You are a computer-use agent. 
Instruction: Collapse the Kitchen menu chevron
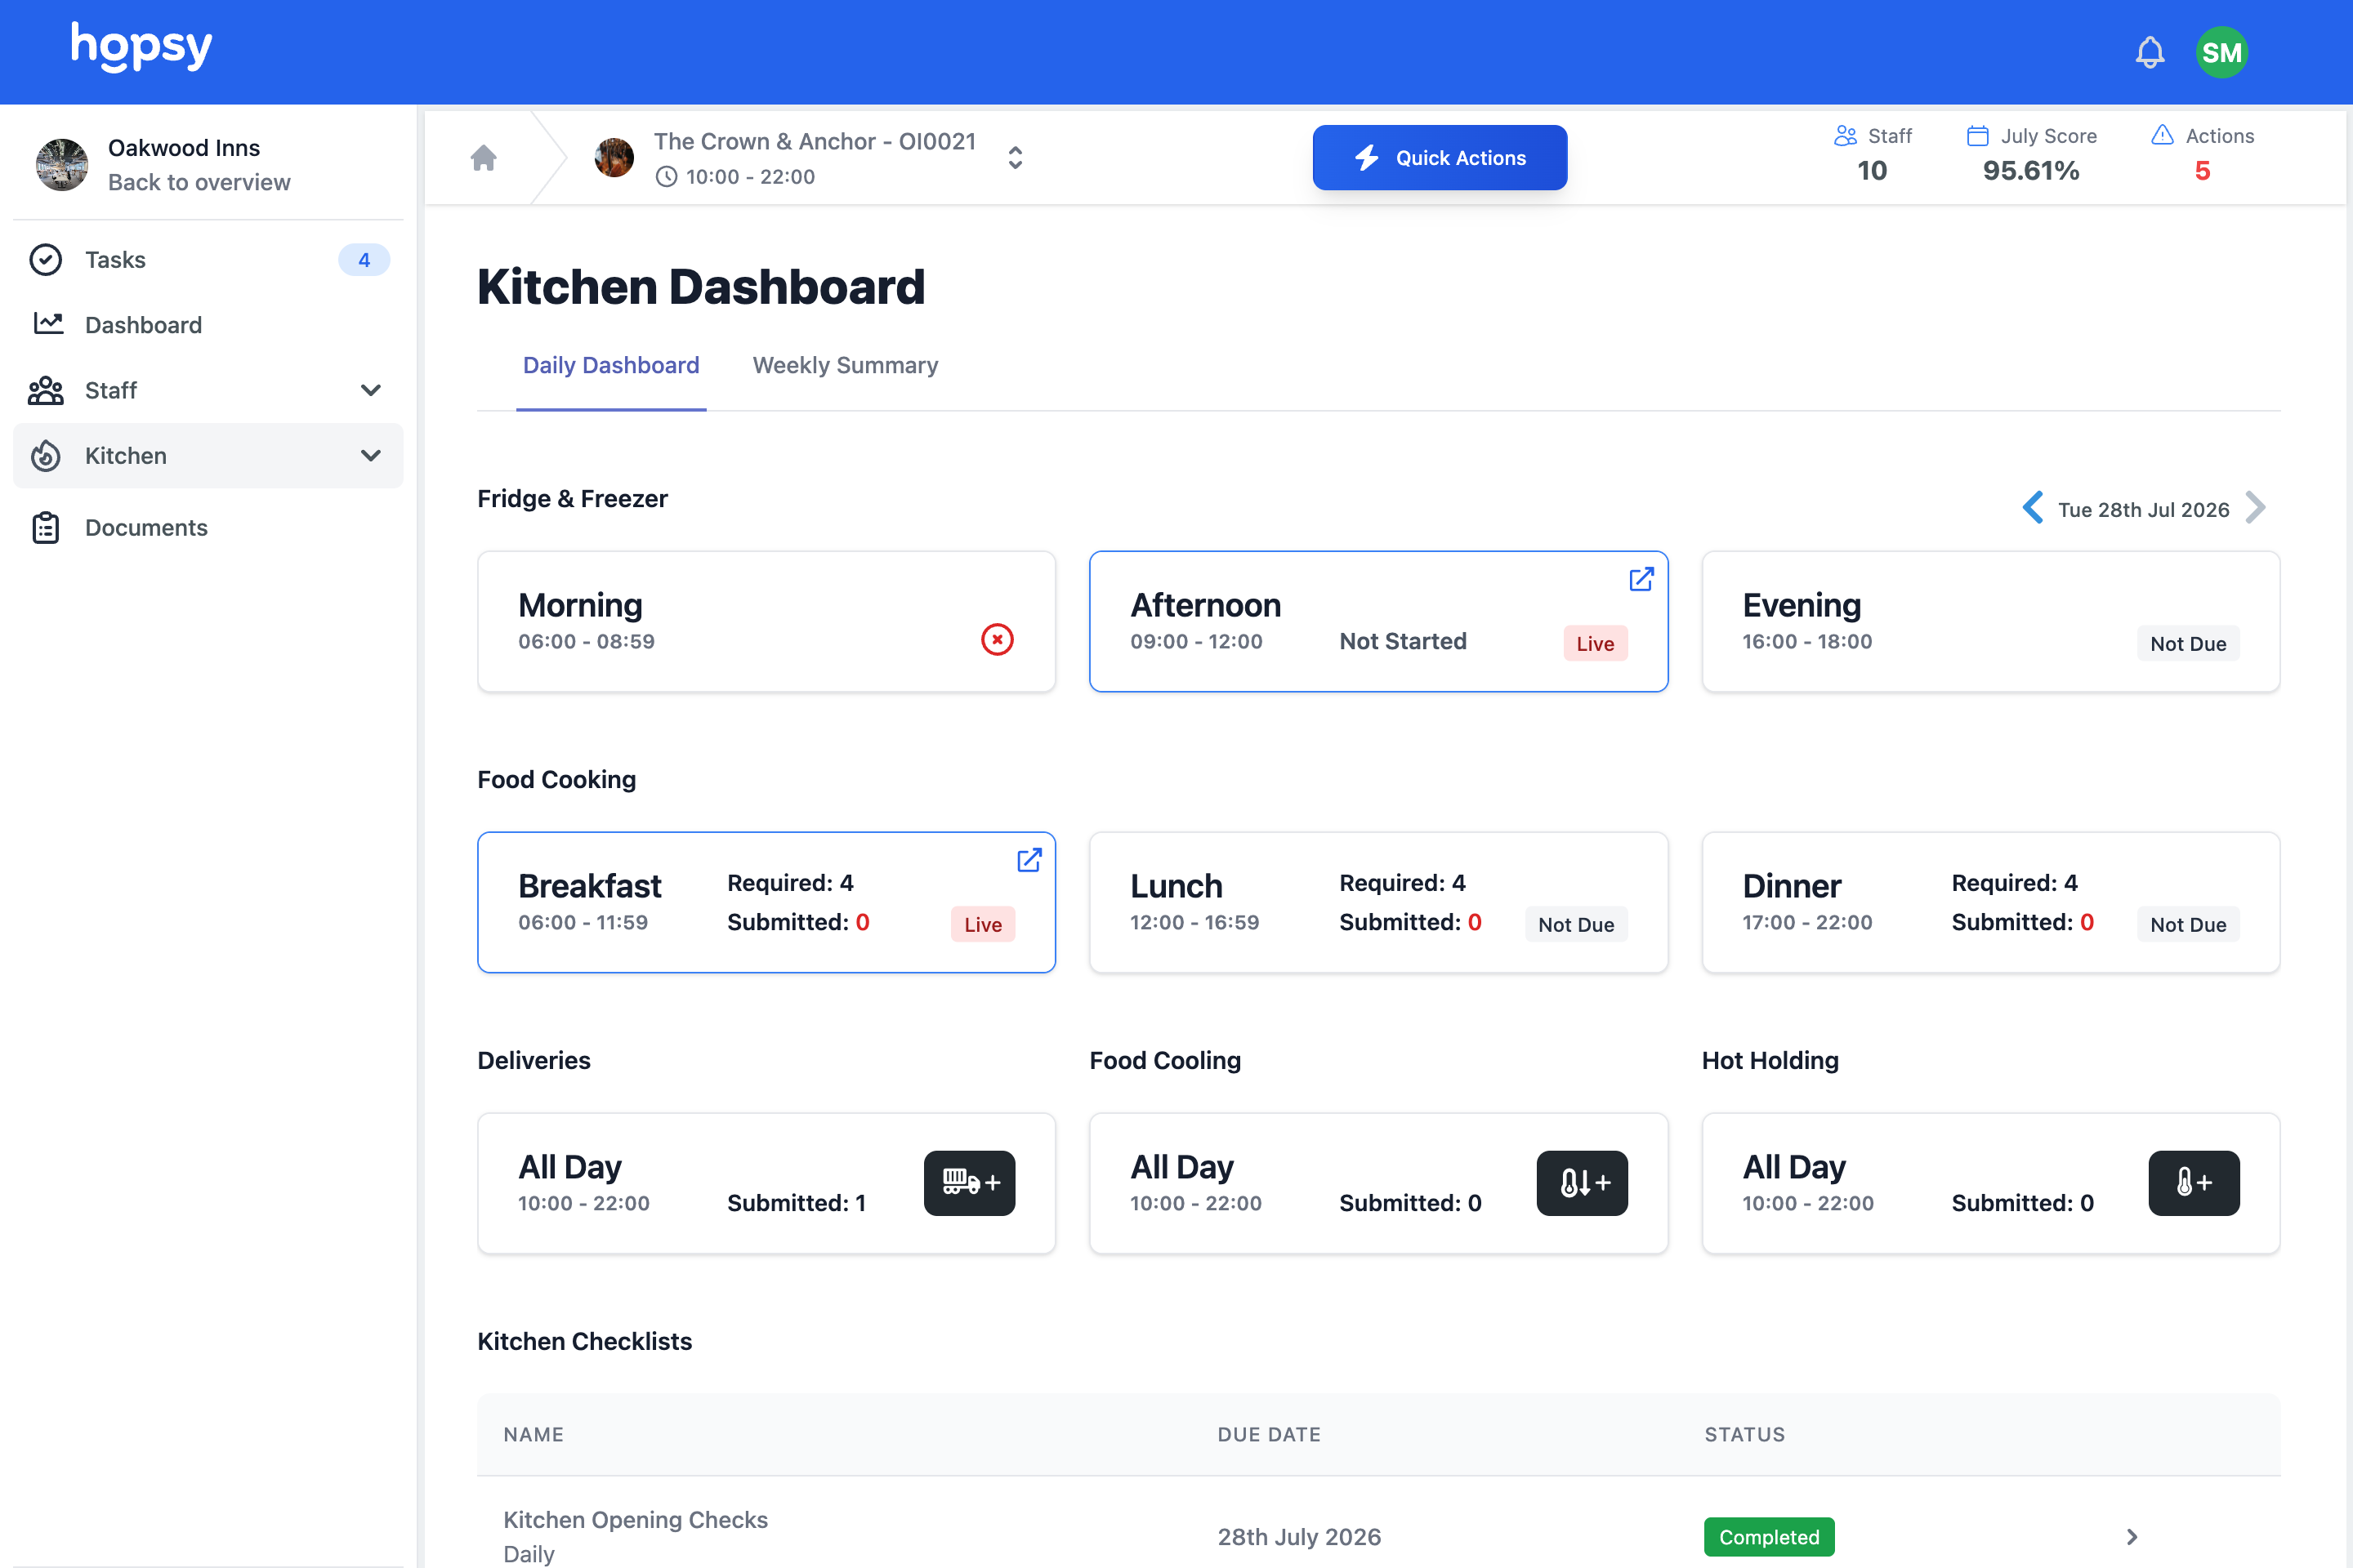[x=371, y=456]
